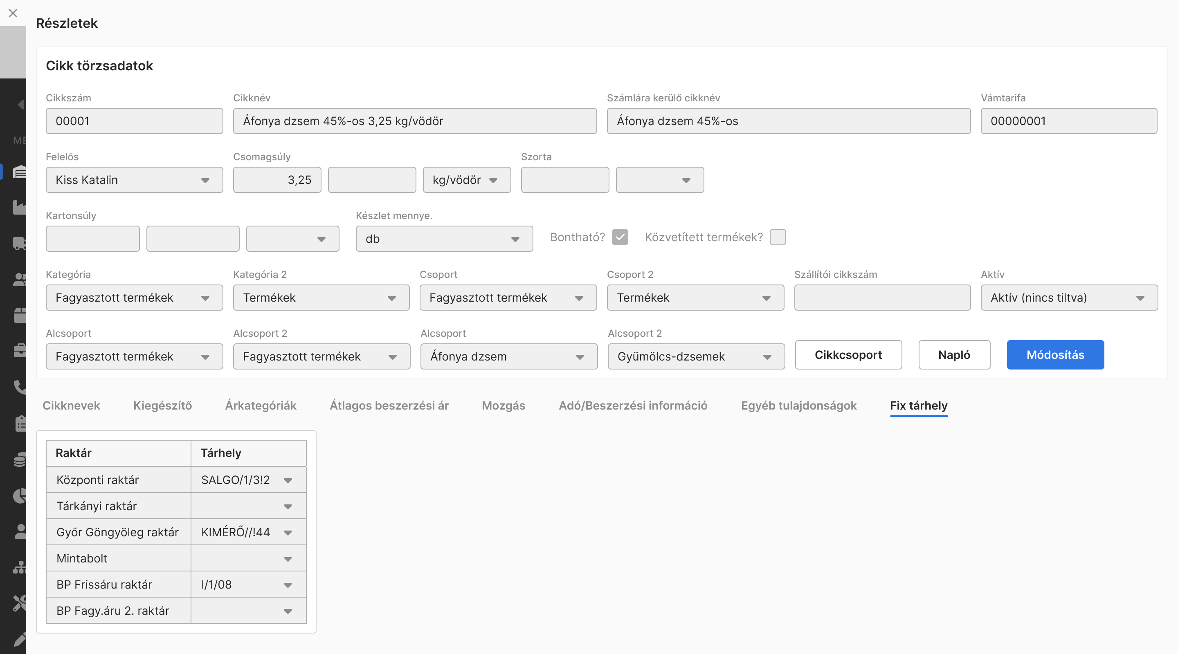Select the Fix tárhely tab
1178x654 pixels.
point(918,406)
